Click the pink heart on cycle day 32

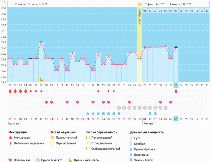click(x=171, y=102)
